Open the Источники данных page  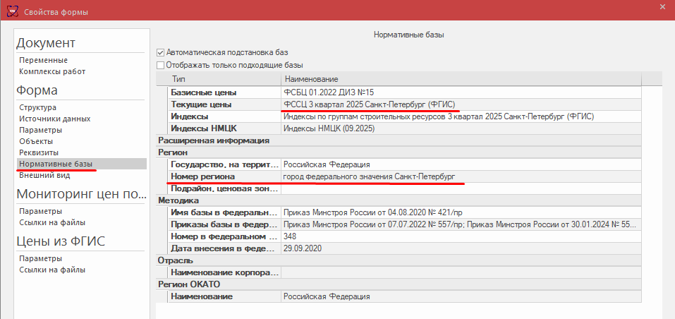pos(54,119)
